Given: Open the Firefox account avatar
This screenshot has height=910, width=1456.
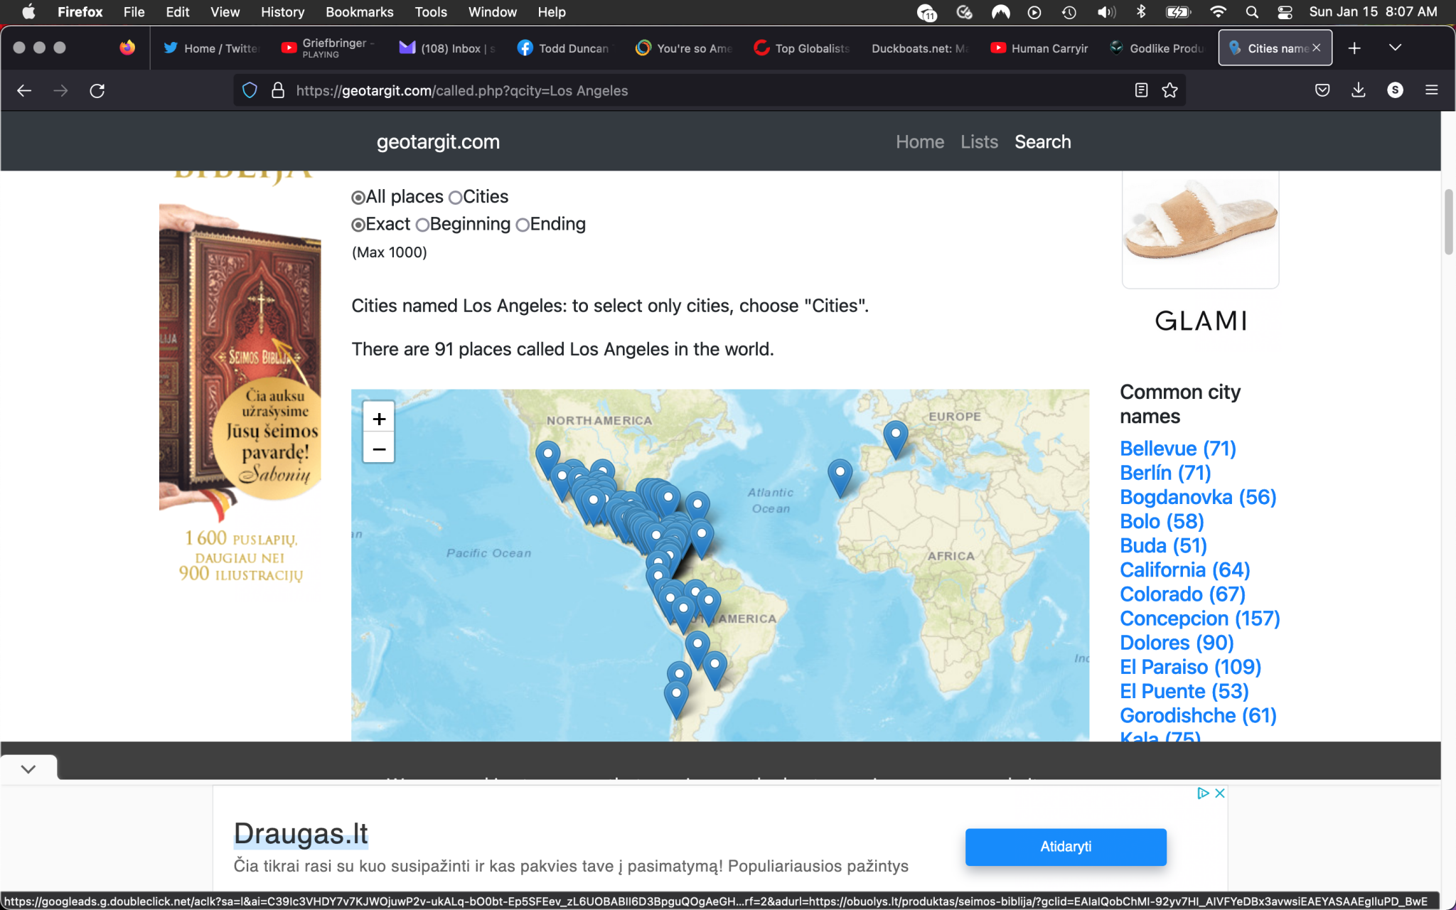Looking at the screenshot, I should 1395,90.
